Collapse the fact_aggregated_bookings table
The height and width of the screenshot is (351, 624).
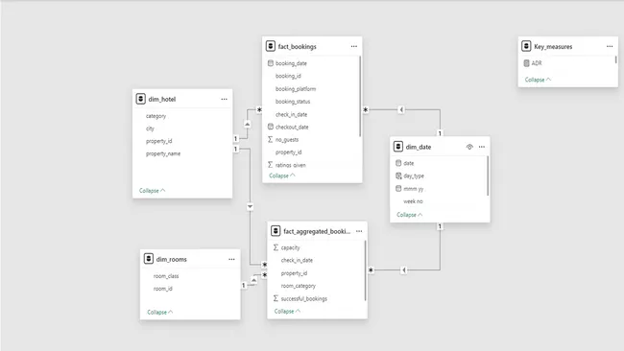287,312
